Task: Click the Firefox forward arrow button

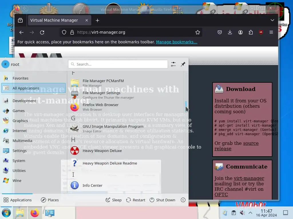Action: coord(32,33)
